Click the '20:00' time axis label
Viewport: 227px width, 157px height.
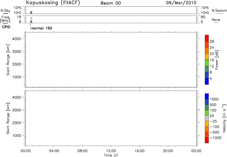(168, 151)
